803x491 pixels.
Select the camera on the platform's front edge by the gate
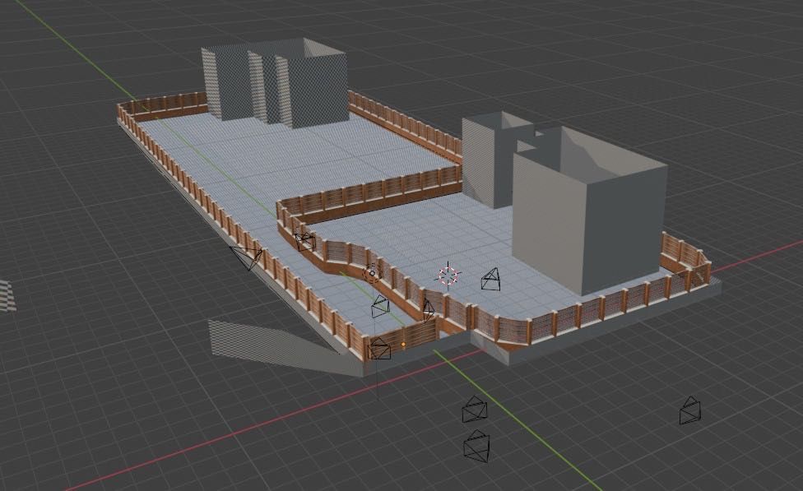click(x=380, y=349)
